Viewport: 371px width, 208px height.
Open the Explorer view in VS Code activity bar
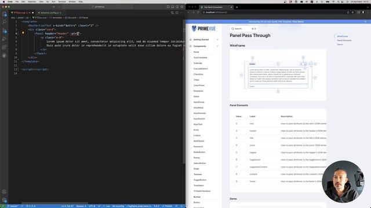[4, 14]
